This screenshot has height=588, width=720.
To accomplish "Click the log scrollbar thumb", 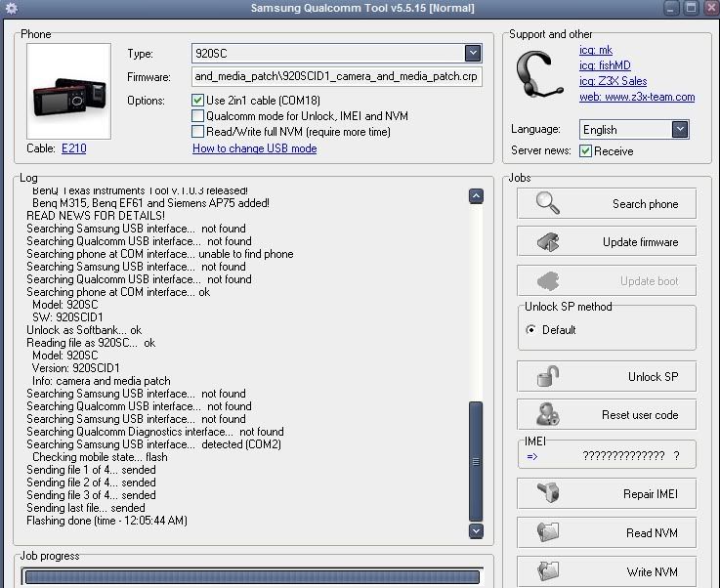I will pyautogui.click(x=476, y=461).
